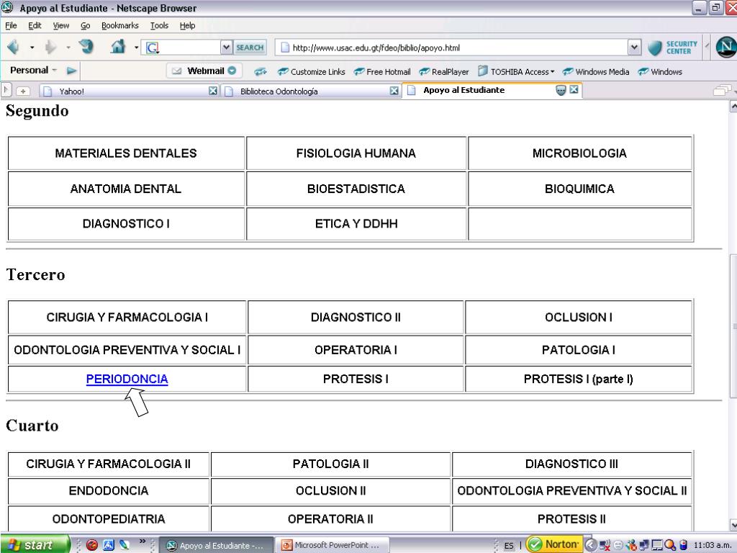The image size is (737, 553).
Task: Click the FISIOLOGIA HUMANA cell
Action: 356,153
